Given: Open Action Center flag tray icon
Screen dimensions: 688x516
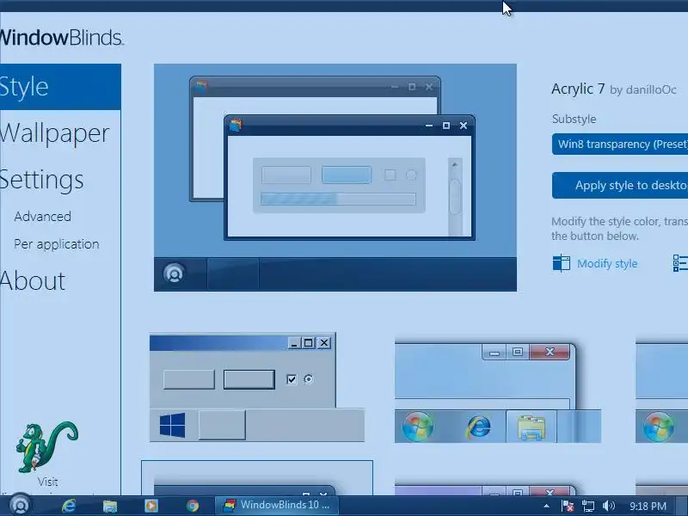Looking at the screenshot, I should [568, 506].
